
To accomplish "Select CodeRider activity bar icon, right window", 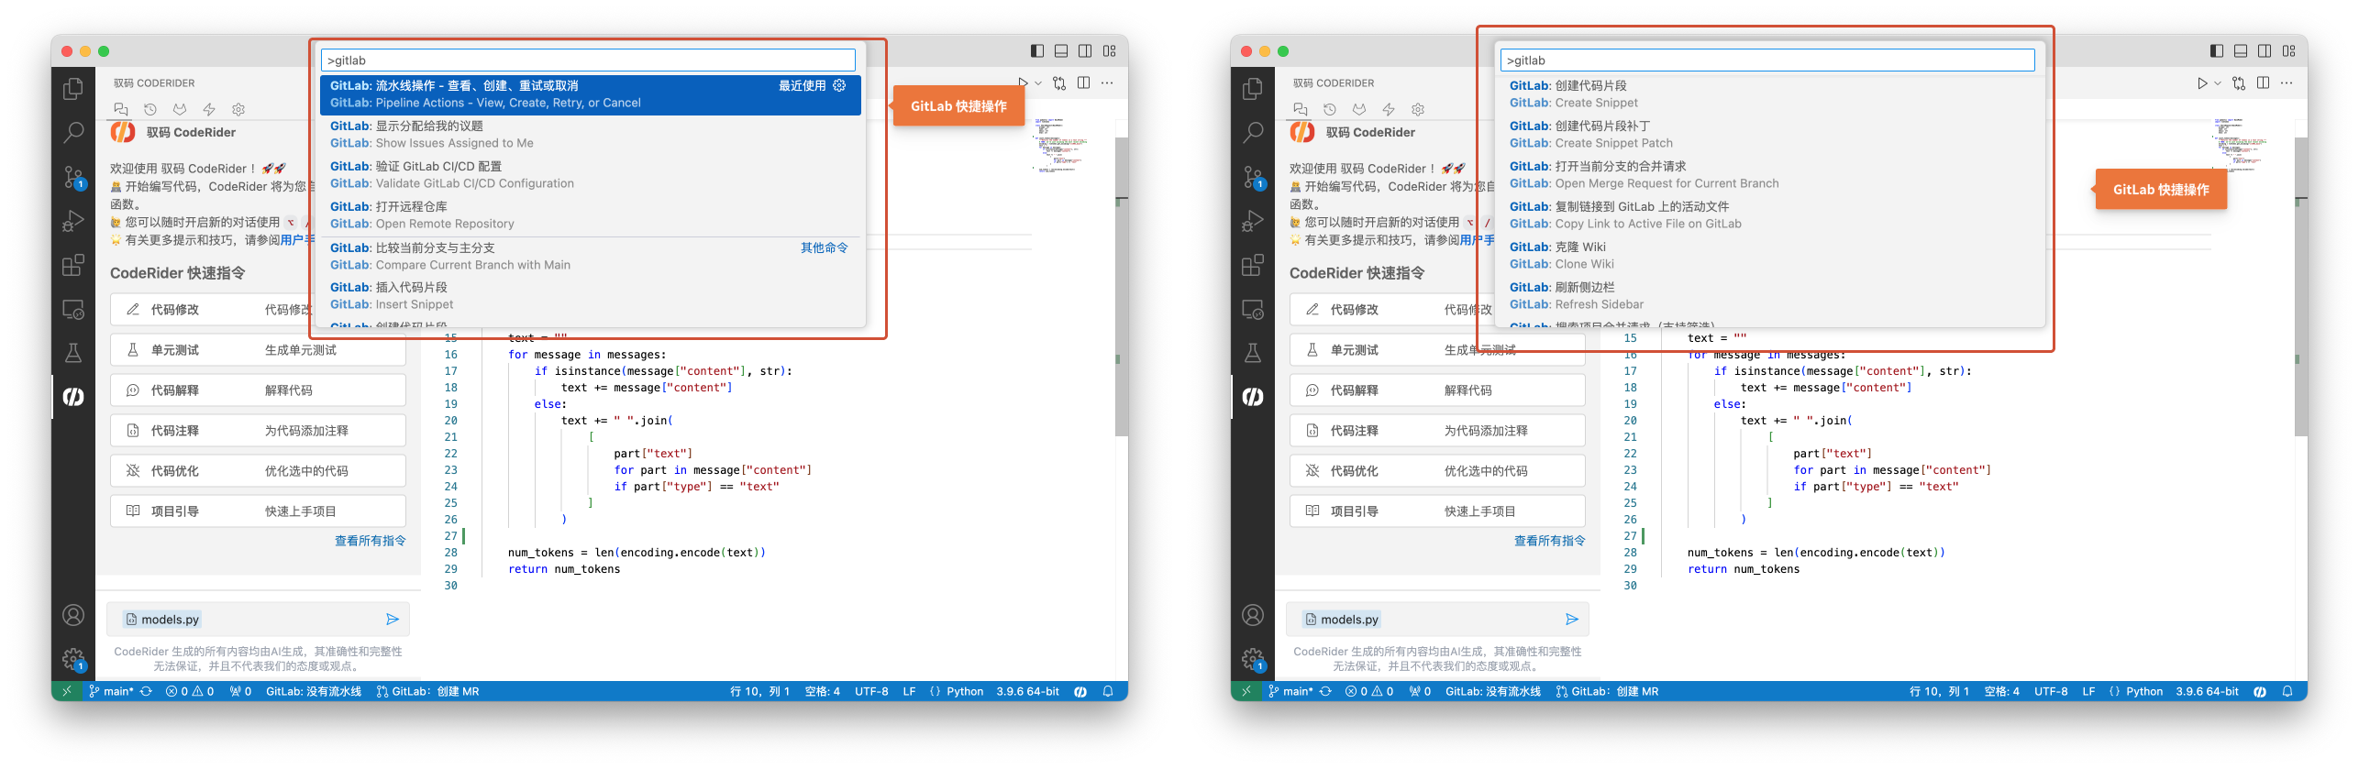I will [x=1252, y=397].
